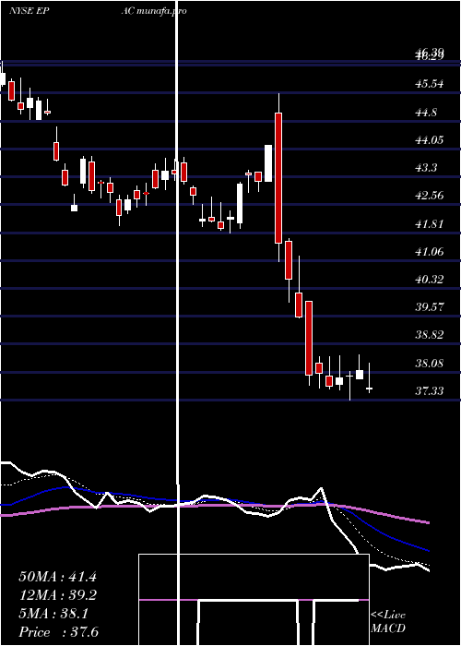
Task: Select the 45.54 price level label
Action: 430,84
